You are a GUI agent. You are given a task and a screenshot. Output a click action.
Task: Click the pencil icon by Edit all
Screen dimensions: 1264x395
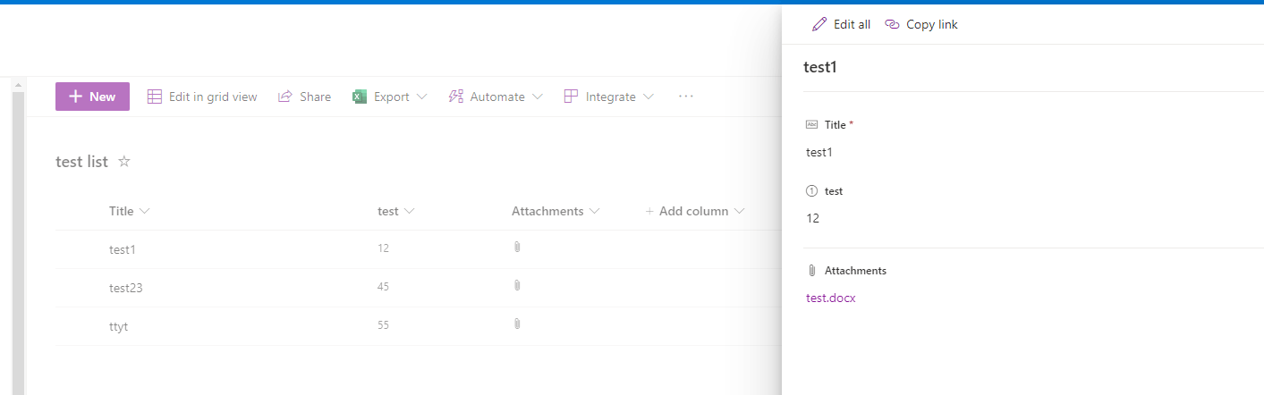pos(819,25)
